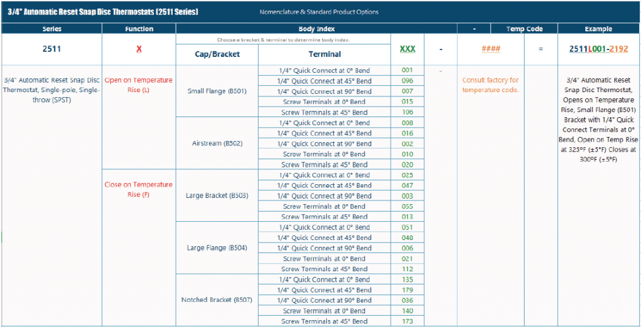Click the 'Small Flange (B501)' bracket cell
This screenshot has height=327, width=641.
coord(217,91)
